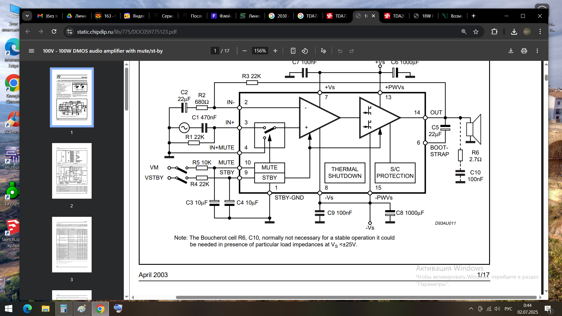Download the PDF from viewer toolbar
Viewport: 562px width, 316px height.
[511, 51]
